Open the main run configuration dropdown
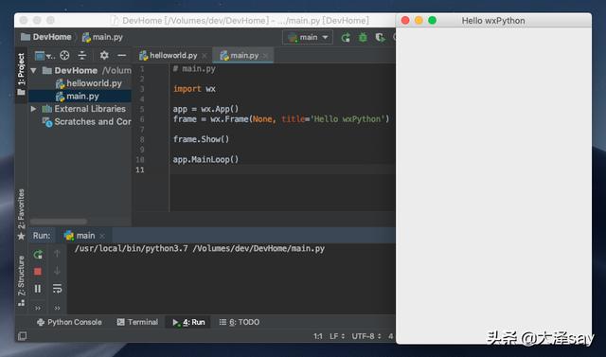This screenshot has width=606, height=357. tap(308, 38)
